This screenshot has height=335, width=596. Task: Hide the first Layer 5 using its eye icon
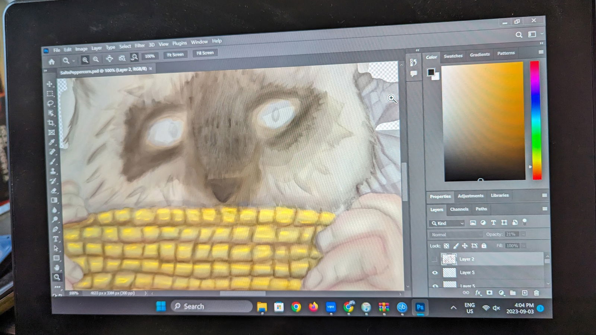point(435,273)
